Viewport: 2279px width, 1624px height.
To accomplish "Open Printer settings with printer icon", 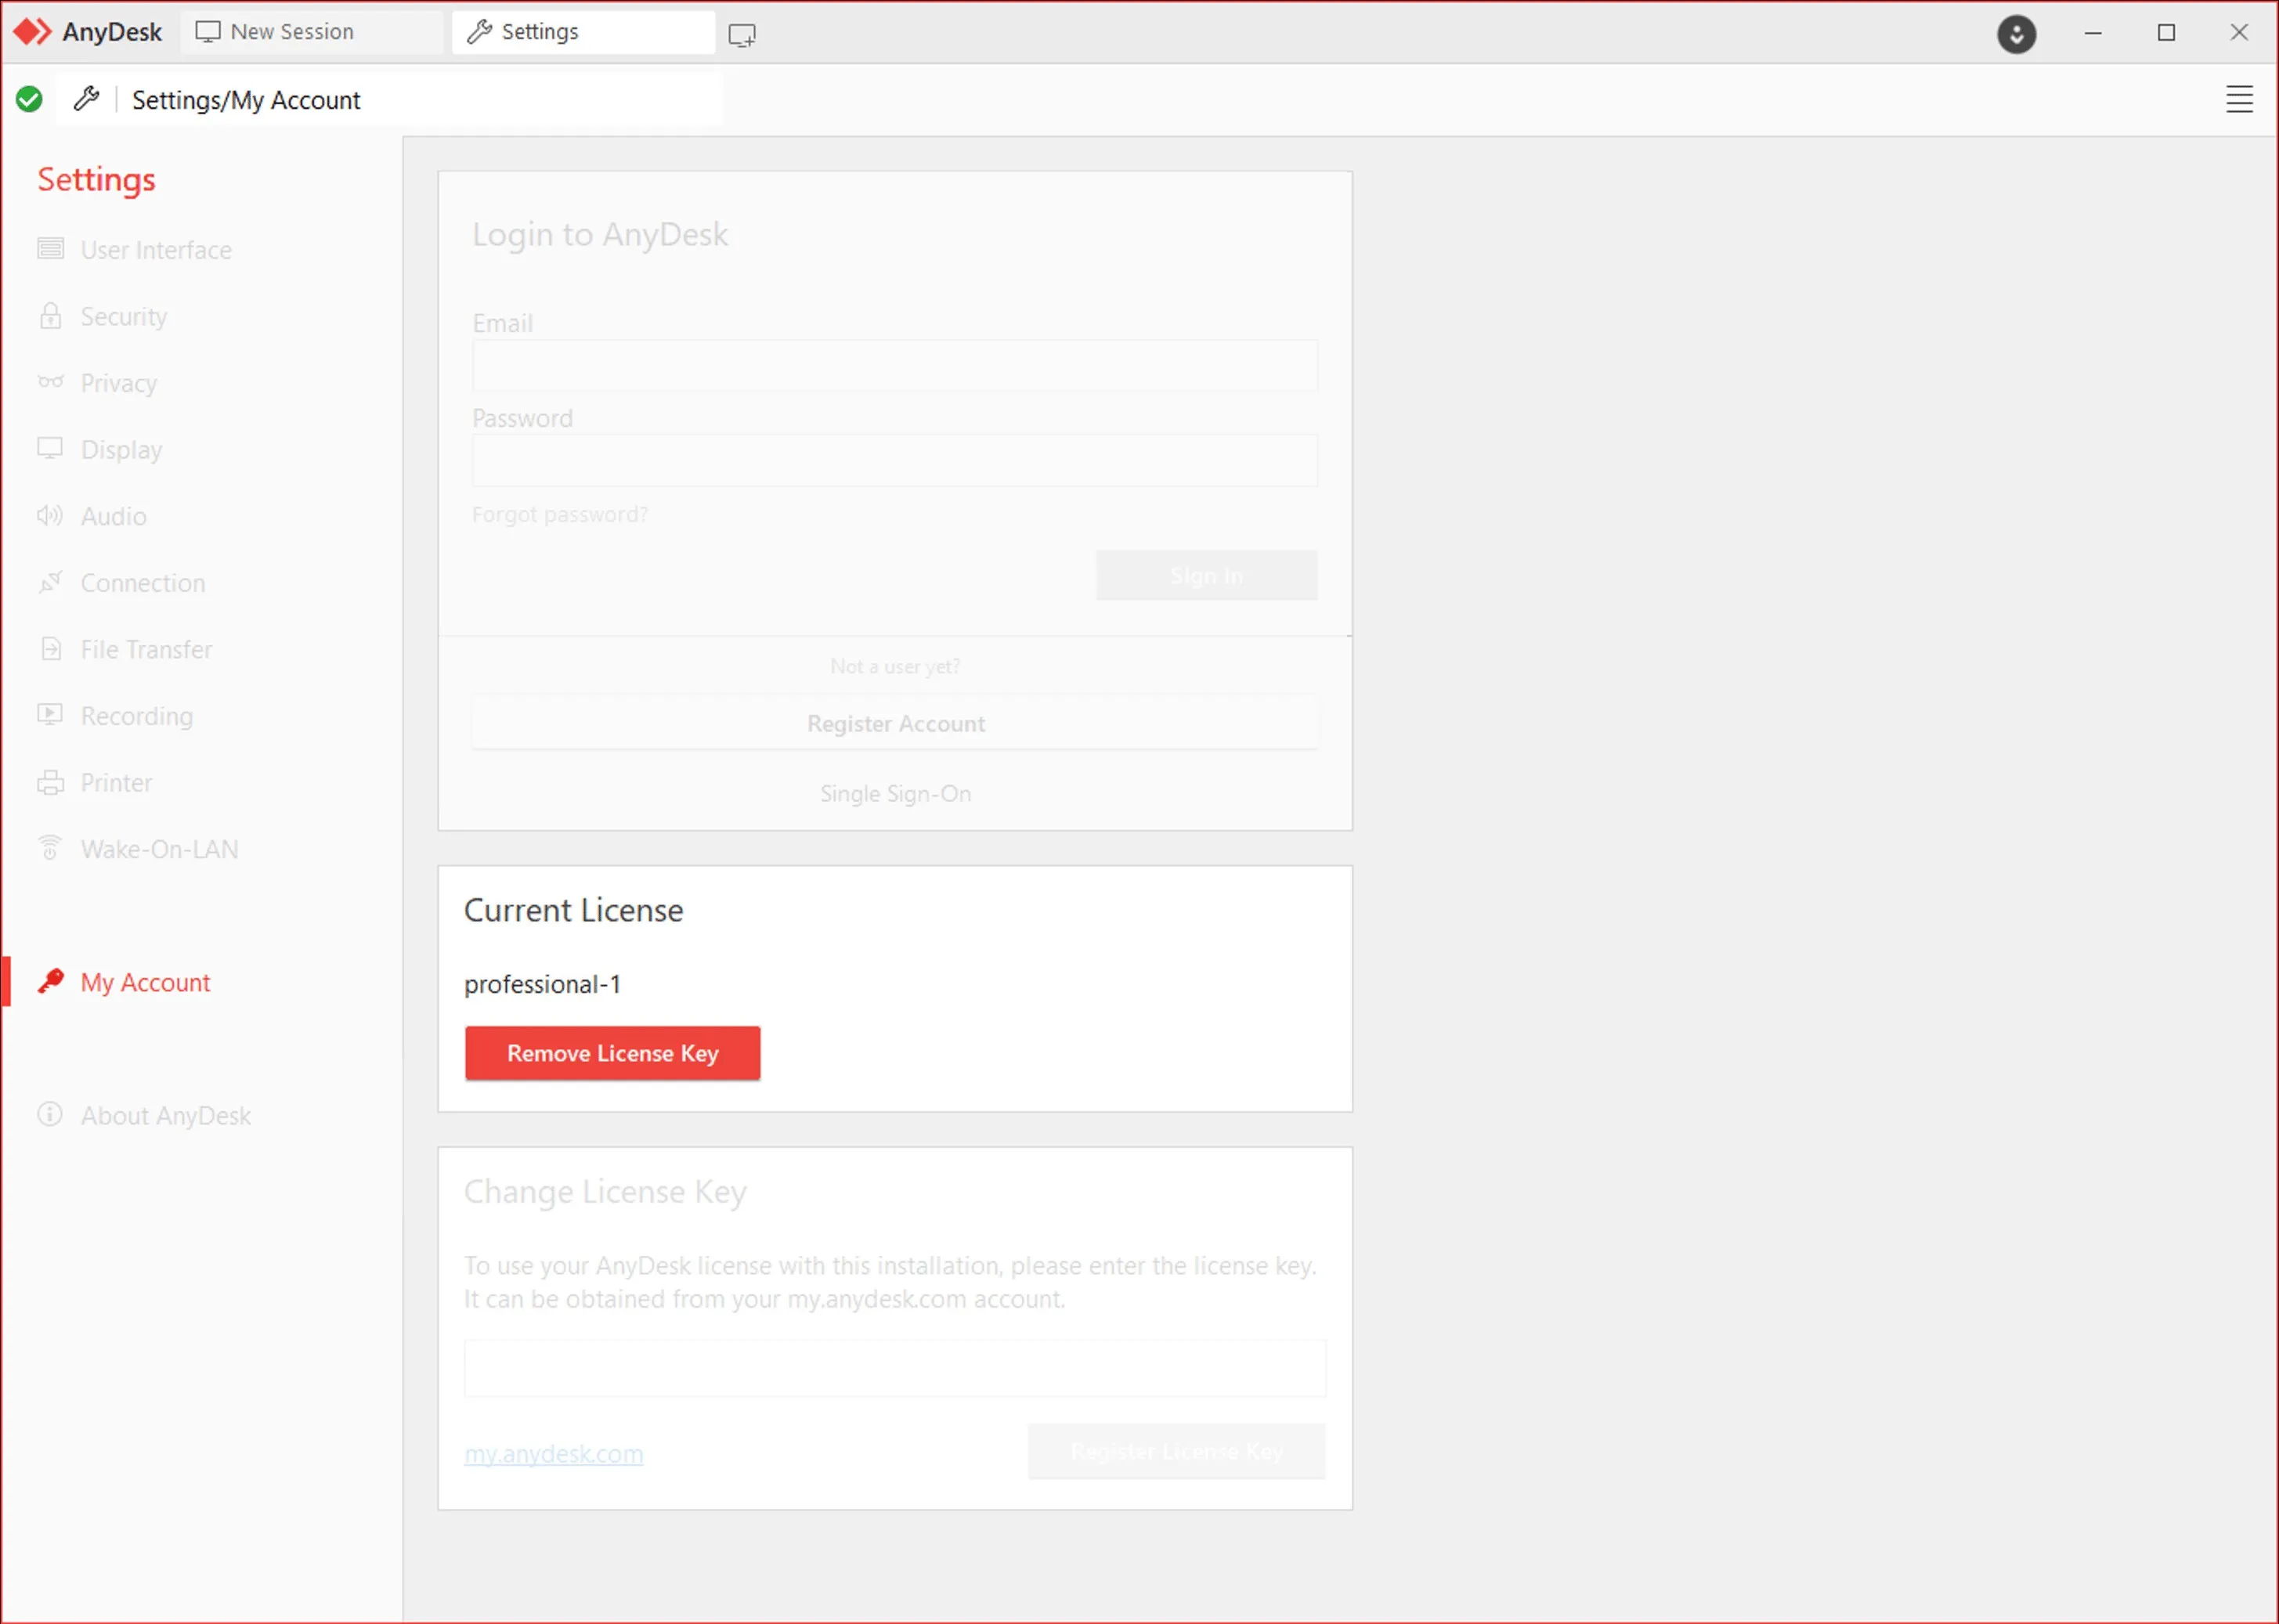I will (x=116, y=783).
